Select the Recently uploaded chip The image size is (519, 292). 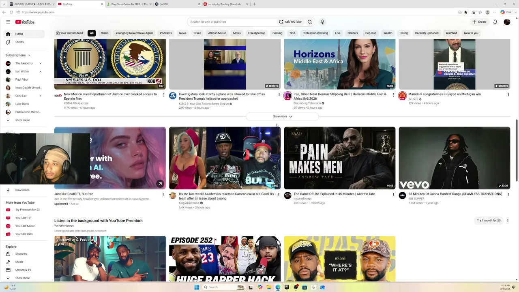(427, 33)
